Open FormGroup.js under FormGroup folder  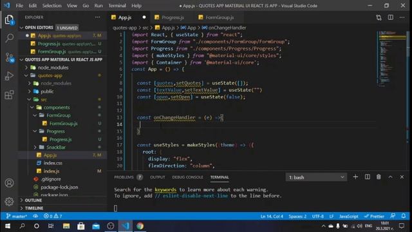click(63, 123)
